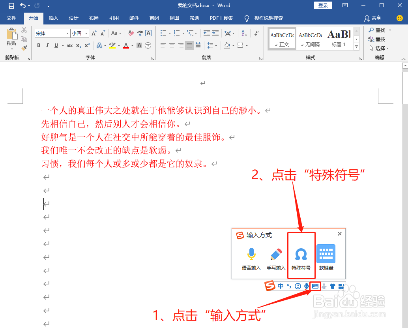Screen dimensions: 408x328
Task: Open the 视图 ribbon tab
Action: (x=174, y=18)
